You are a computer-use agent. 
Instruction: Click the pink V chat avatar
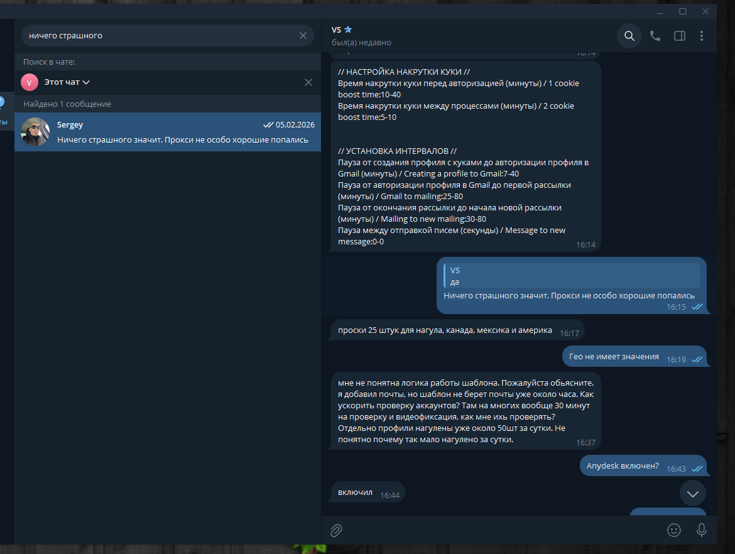point(29,82)
